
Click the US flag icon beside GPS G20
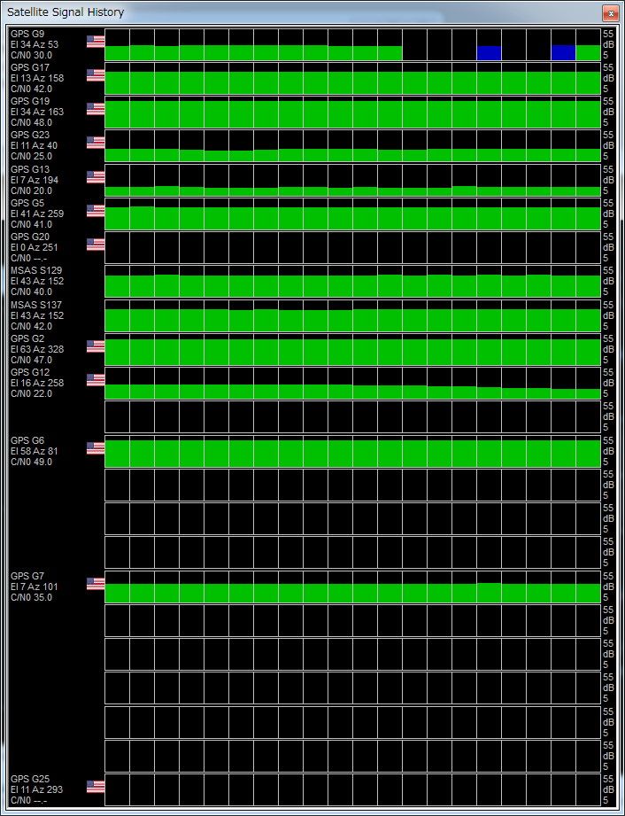point(96,245)
